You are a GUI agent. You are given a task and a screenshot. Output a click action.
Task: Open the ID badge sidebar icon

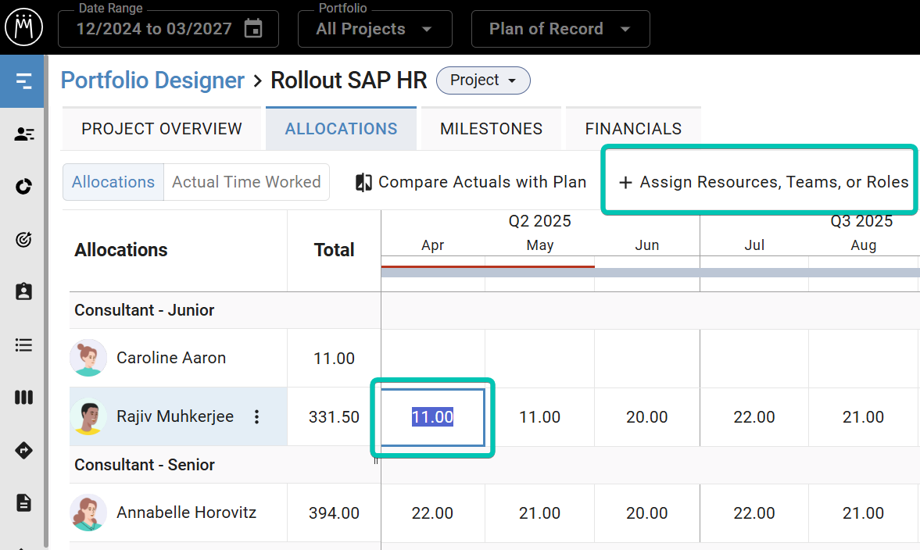click(23, 291)
